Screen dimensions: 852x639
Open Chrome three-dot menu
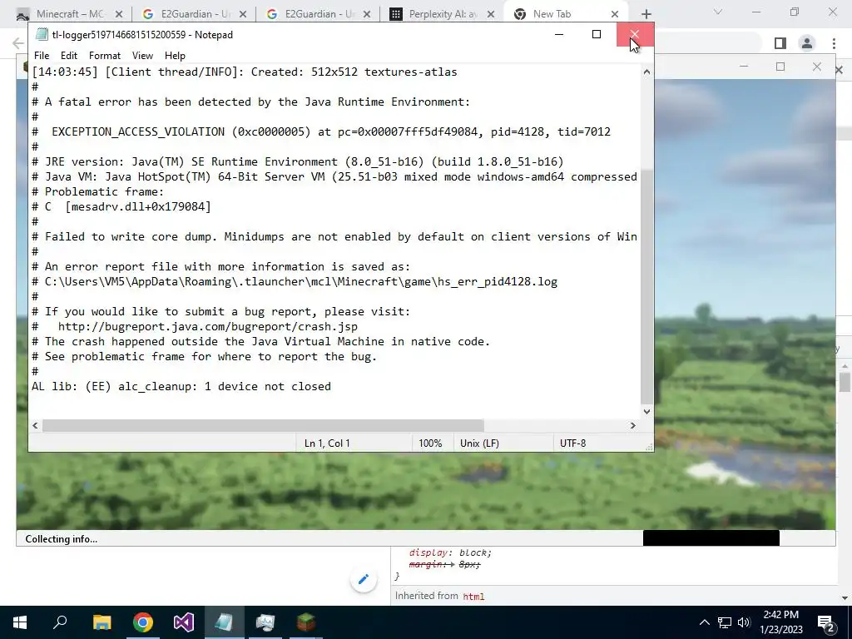pyautogui.click(x=834, y=43)
